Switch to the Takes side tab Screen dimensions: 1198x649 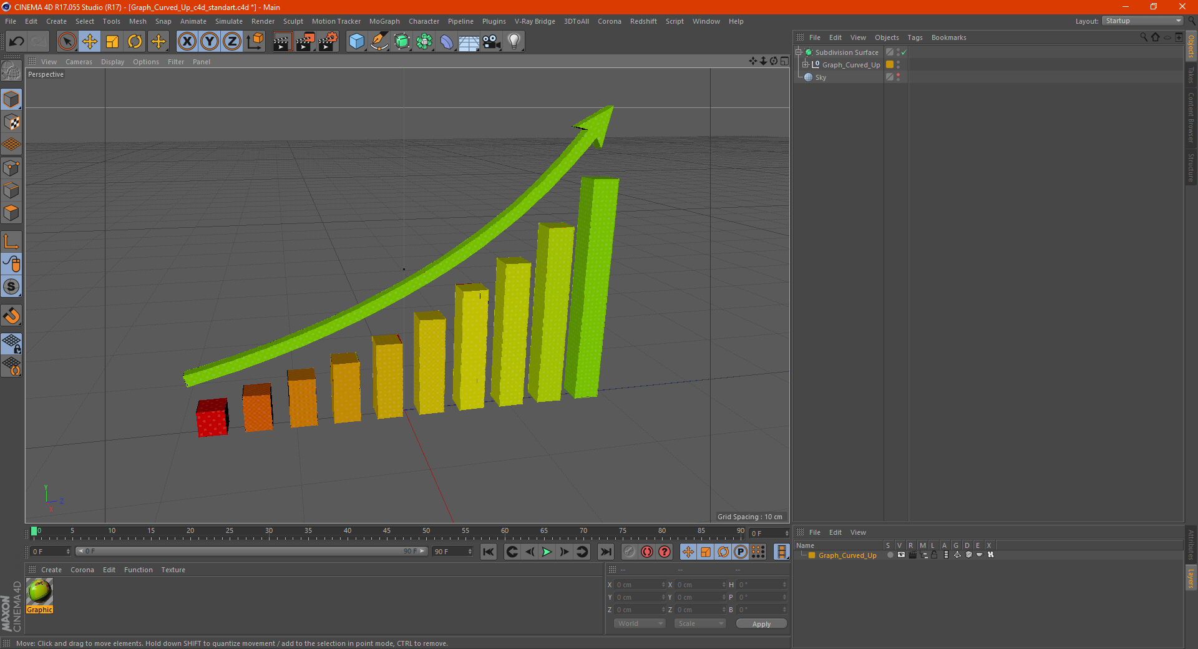(x=1191, y=75)
